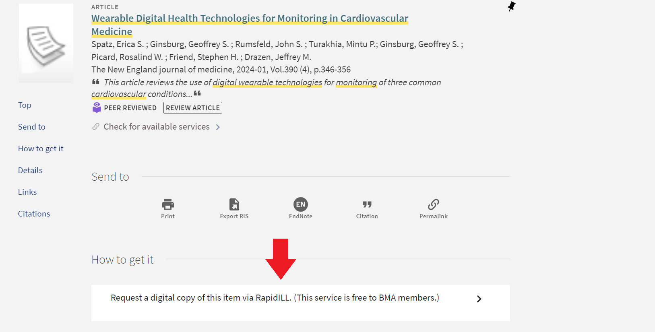The image size is (655, 332).
Task: Click the Export RIS icon
Action: (234, 204)
